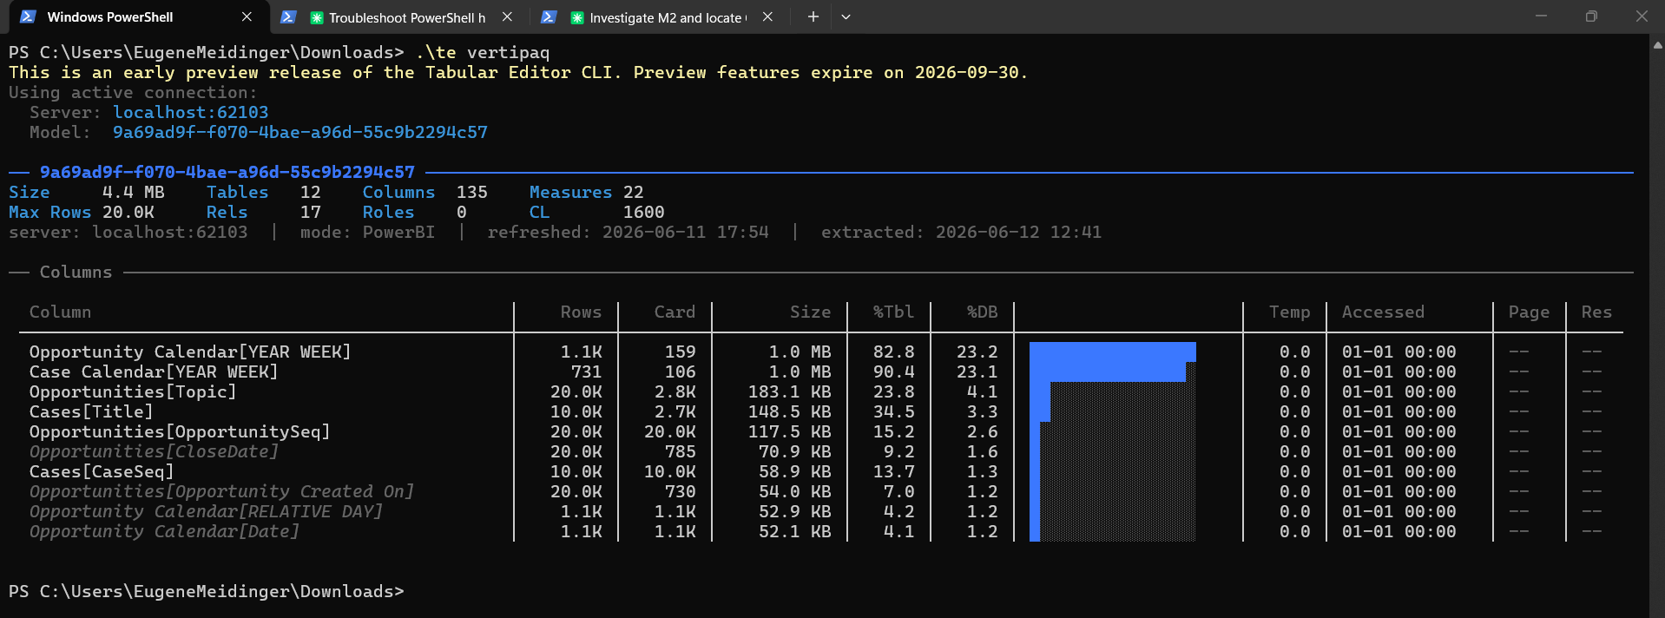This screenshot has width=1665, height=618.
Task: Click the Accessed column header
Action: point(1383,312)
